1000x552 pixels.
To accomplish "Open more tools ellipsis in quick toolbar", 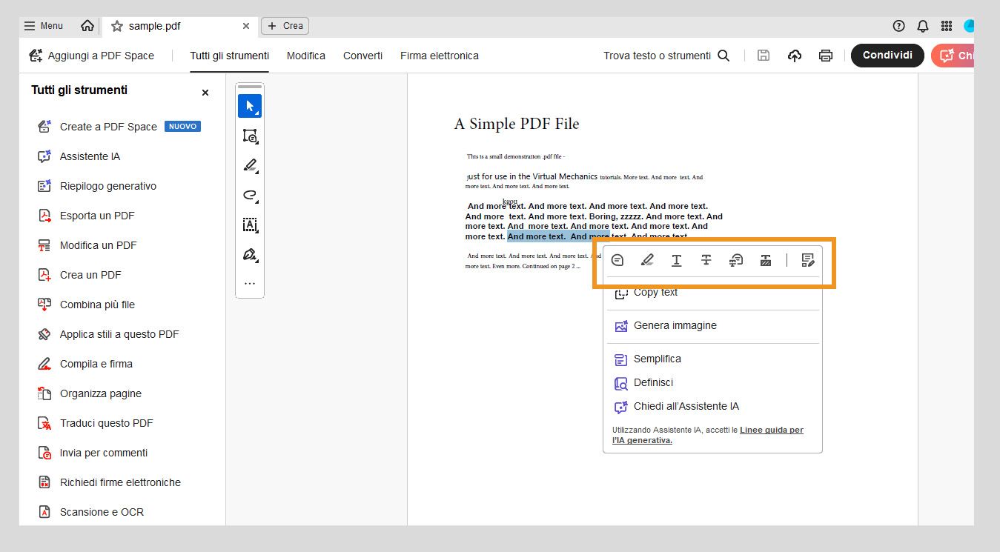I will [250, 283].
